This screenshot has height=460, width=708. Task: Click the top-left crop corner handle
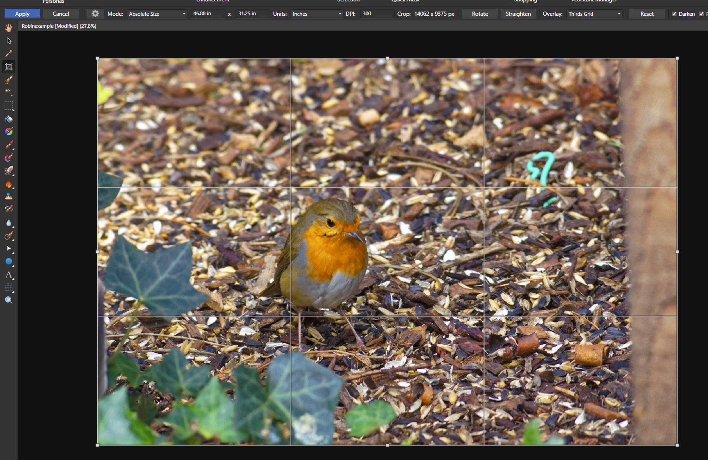point(97,58)
